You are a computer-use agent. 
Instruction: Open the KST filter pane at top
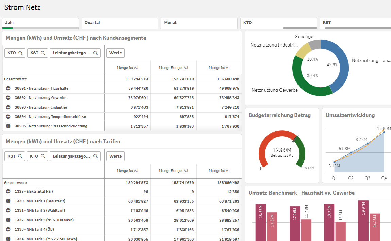355,23
